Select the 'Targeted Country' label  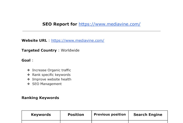coord(39,50)
